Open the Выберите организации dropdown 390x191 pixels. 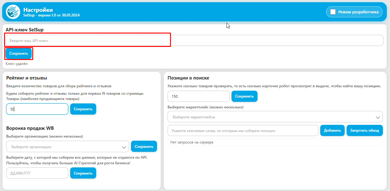click(x=64, y=147)
